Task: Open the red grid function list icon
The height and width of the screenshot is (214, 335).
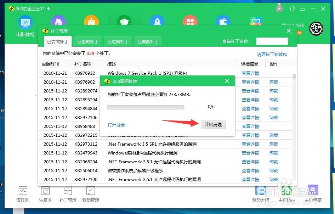Action: click(190, 21)
